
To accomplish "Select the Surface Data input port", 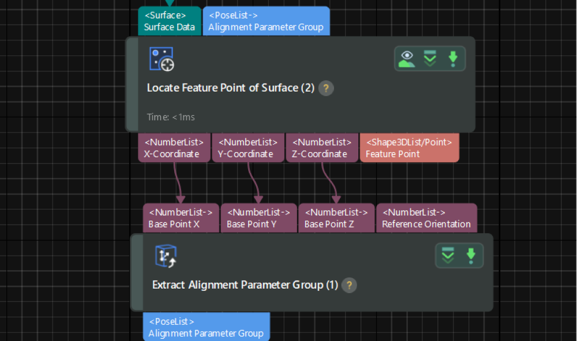I will click(170, 21).
